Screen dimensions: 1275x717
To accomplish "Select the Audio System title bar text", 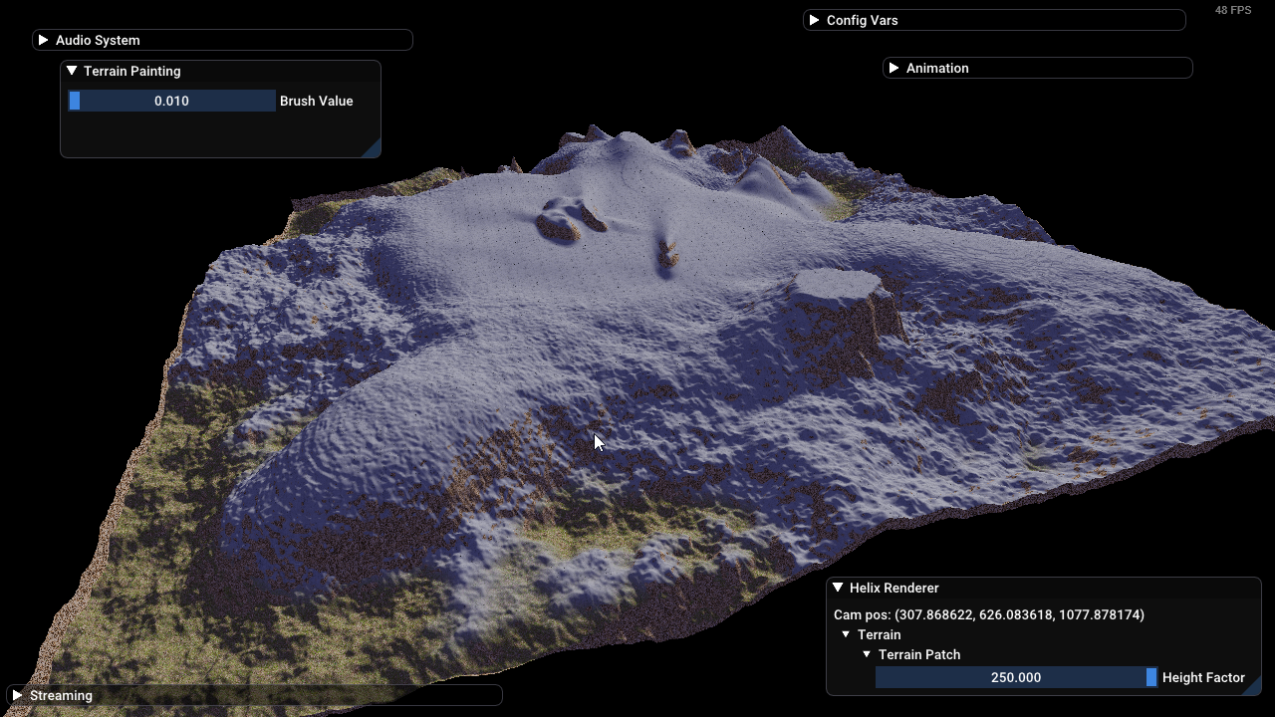I will click(x=98, y=40).
